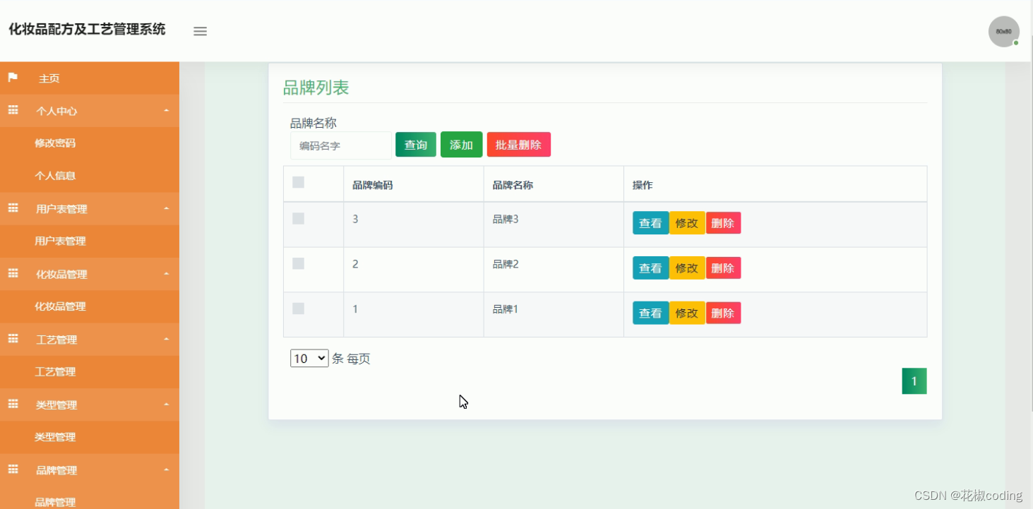Image resolution: width=1033 pixels, height=509 pixels.
Task: Click the grid icon next to 化妆品管理
Action: (x=12, y=273)
